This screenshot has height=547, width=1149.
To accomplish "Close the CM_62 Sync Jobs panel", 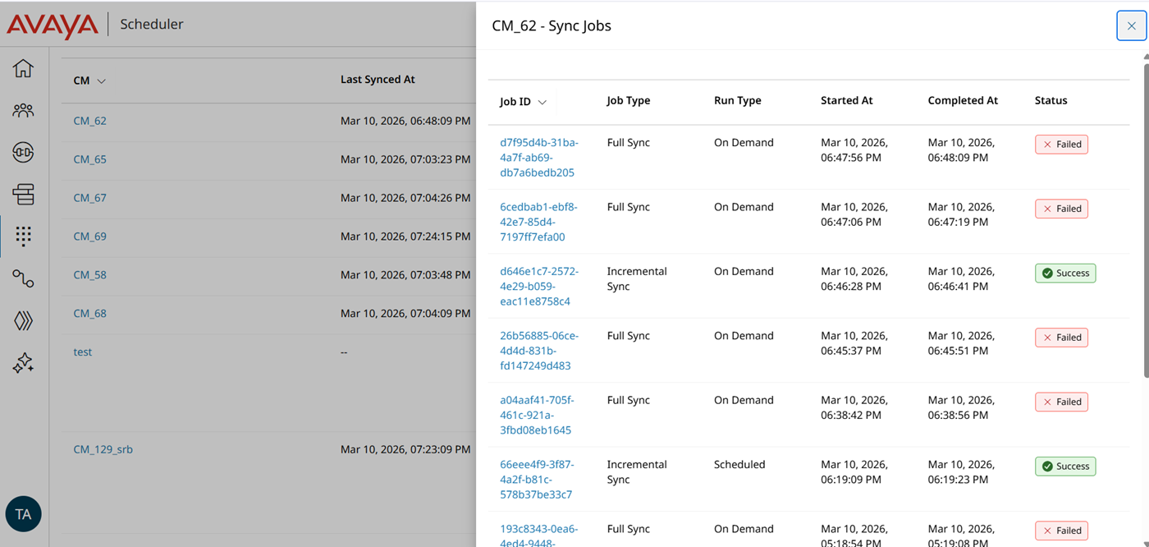I will point(1131,25).
